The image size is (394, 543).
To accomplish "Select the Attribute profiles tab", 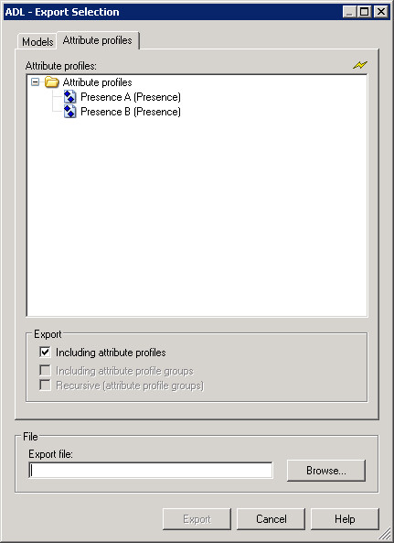I will point(98,40).
